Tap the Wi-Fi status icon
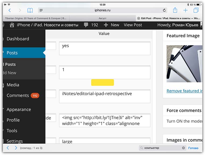 point(9,5)
